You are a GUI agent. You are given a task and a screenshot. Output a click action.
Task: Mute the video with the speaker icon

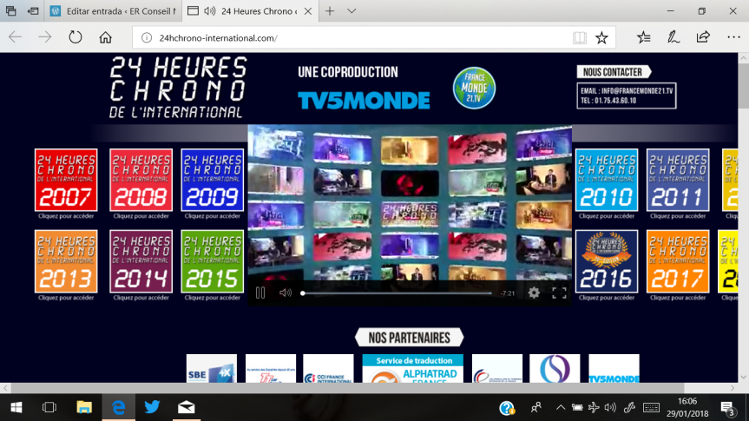pos(285,293)
